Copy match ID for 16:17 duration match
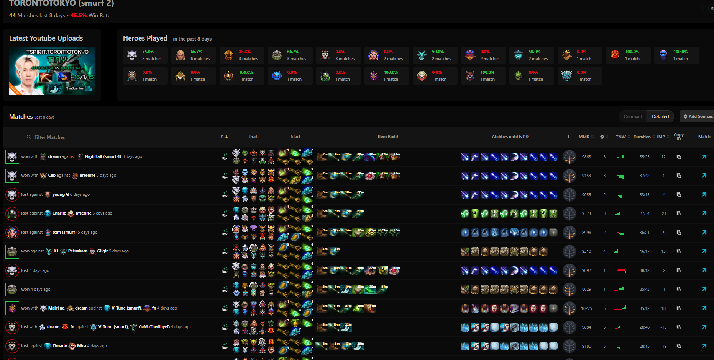The width and height of the screenshot is (714, 360). (678, 251)
